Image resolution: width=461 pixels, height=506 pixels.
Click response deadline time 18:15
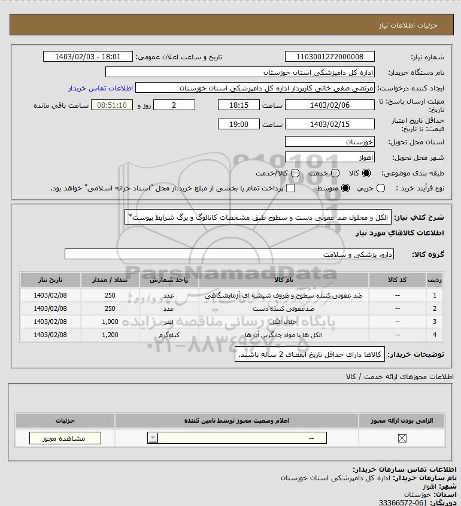tap(239, 105)
